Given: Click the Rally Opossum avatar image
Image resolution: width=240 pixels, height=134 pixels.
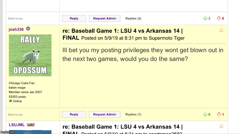Looking at the screenshot, I should coord(30,55).
